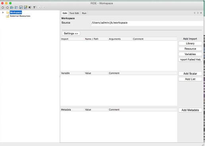Image resolution: width=205 pixels, height=146 pixels.
Task: Select the Workspace tree item
Action: (x=16, y=12)
